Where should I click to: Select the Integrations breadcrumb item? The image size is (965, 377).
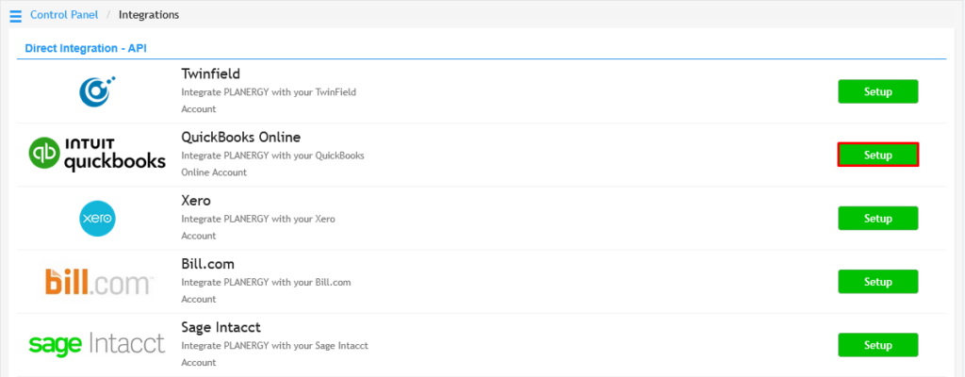click(149, 15)
